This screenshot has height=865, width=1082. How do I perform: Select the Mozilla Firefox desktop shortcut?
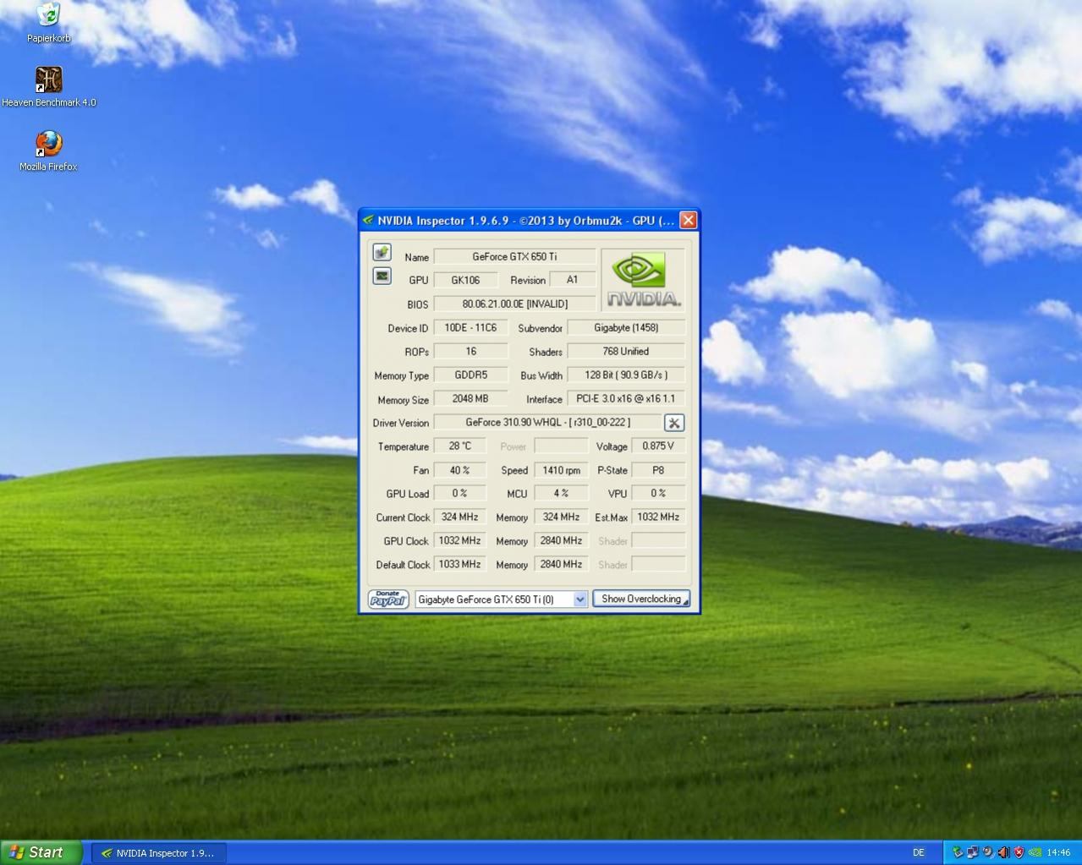48,151
